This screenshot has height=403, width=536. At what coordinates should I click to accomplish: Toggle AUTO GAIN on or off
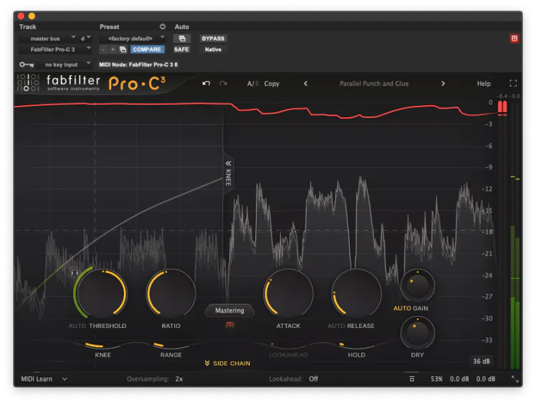pyautogui.click(x=411, y=308)
